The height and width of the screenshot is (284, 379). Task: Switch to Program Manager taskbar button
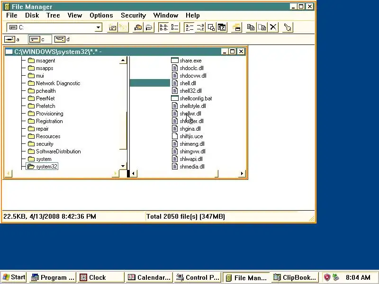tap(53, 277)
